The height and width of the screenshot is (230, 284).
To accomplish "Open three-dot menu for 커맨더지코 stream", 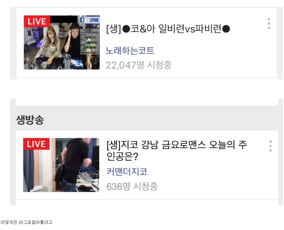I will pos(270,146).
